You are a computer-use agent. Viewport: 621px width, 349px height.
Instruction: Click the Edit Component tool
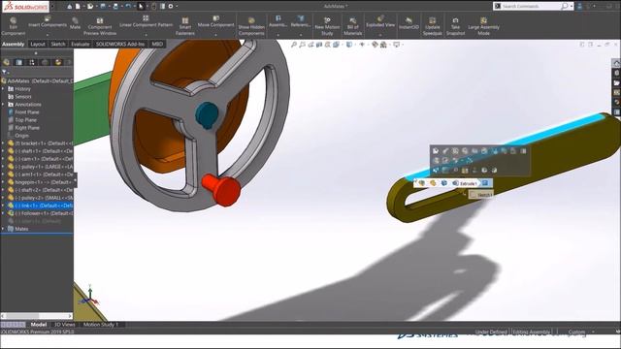click(x=13, y=26)
